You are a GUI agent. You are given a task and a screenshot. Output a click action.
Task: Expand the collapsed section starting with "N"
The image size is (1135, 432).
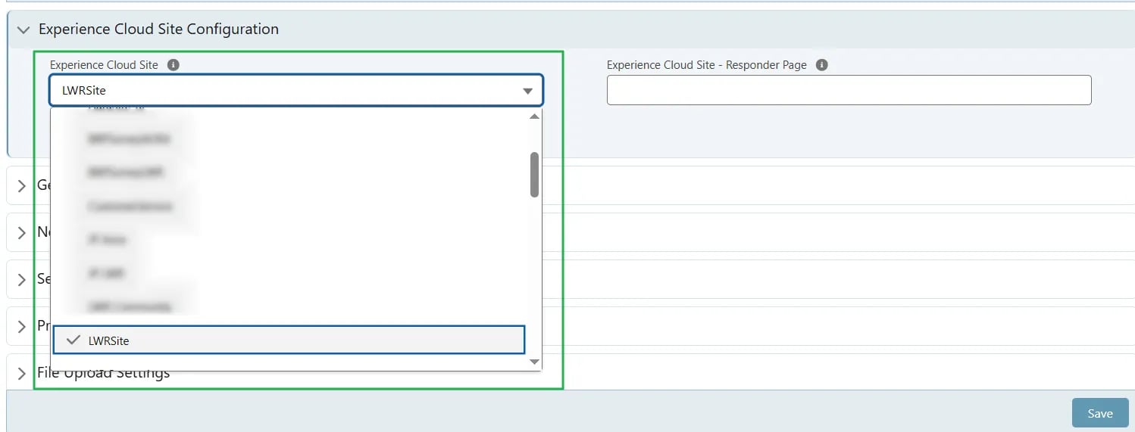[21, 232]
